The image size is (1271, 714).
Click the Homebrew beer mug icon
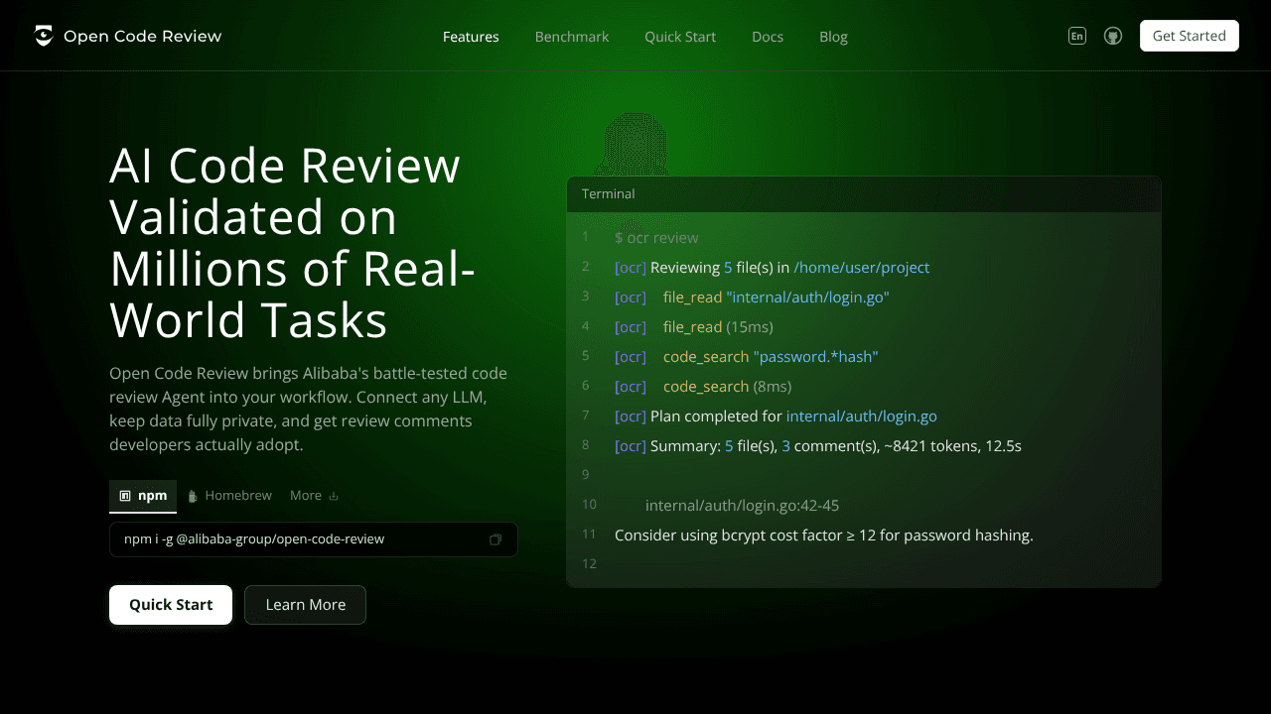pyautogui.click(x=193, y=496)
